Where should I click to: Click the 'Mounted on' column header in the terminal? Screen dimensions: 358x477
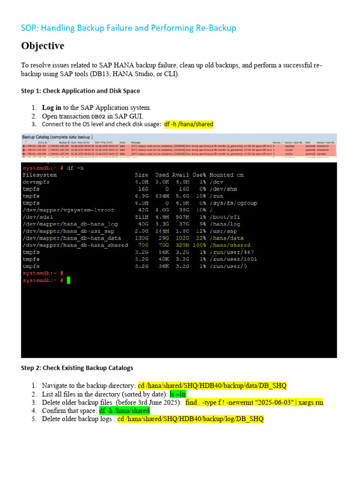point(227,175)
